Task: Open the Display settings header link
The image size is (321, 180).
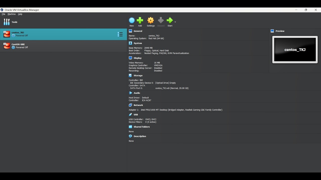Action: 138,58
